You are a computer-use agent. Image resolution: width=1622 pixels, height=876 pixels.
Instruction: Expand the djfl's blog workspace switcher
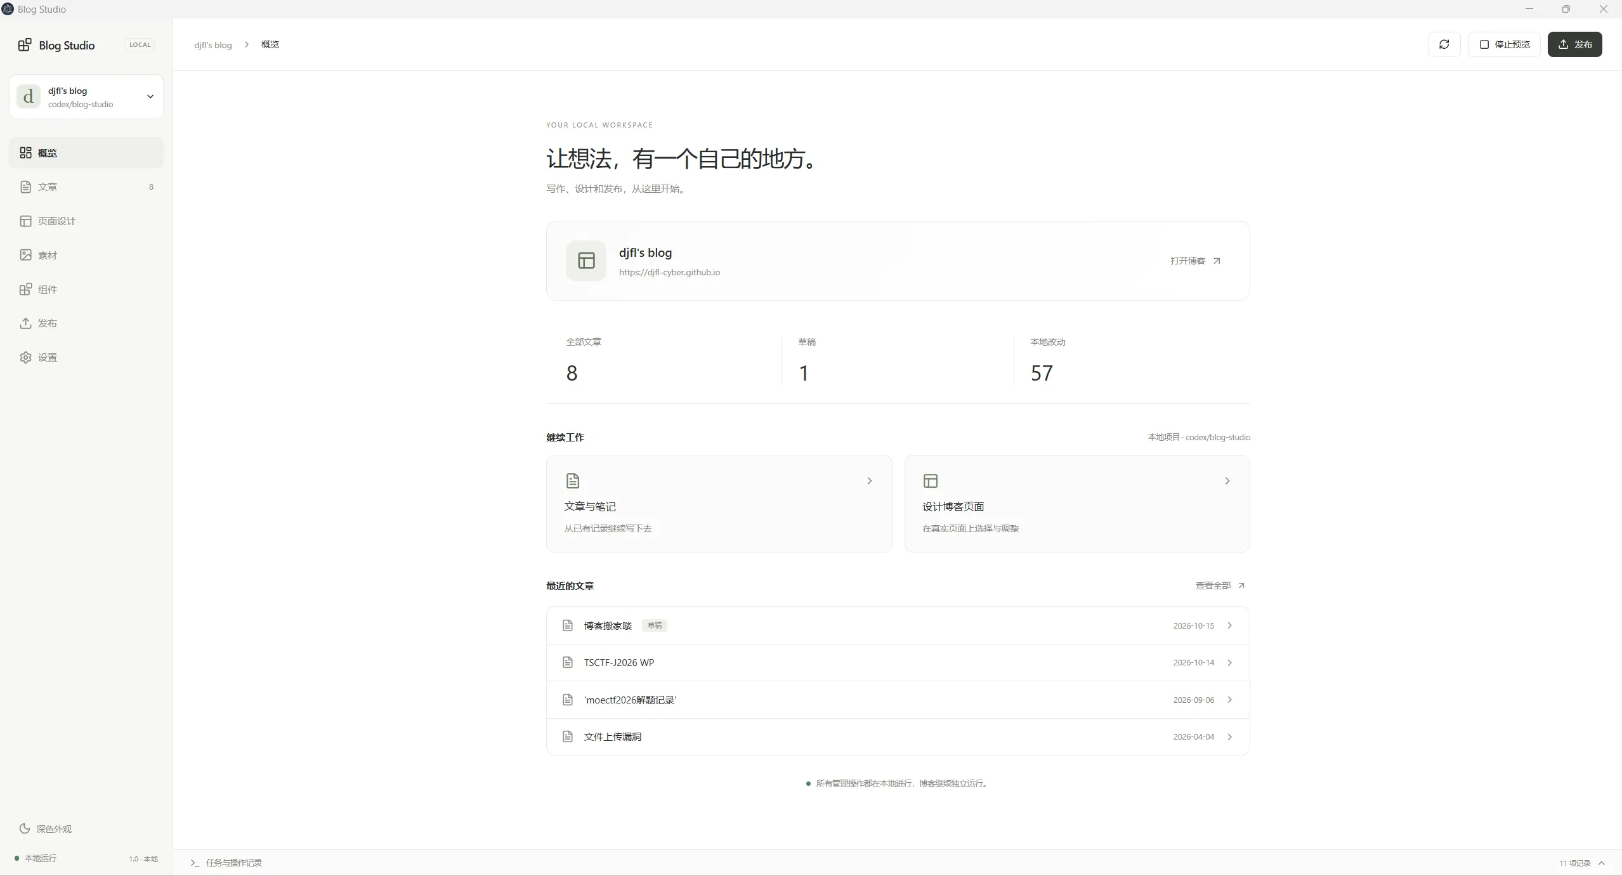(x=86, y=96)
